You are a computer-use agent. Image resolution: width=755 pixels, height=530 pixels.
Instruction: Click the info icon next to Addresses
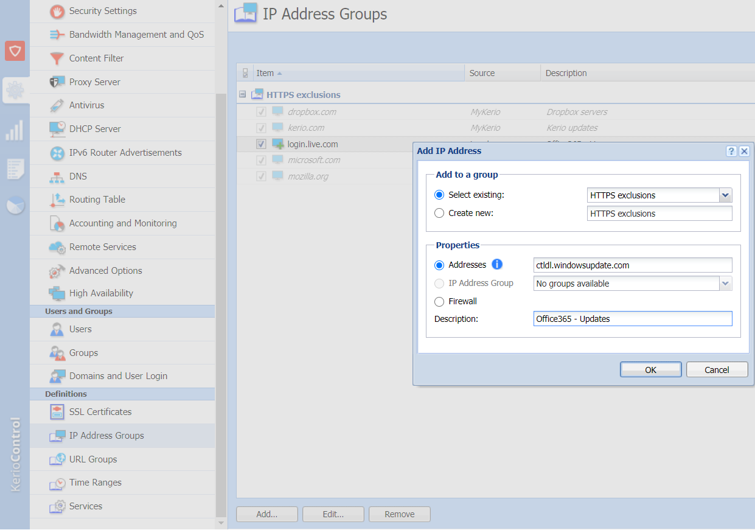tap(497, 265)
